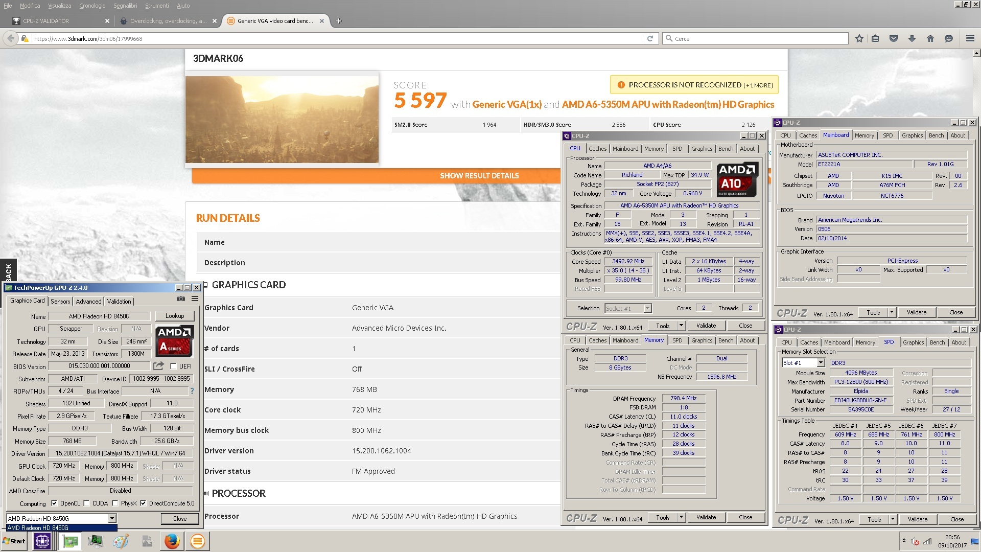Open Tools arrow in CPU-Z Mainboard window
The width and height of the screenshot is (981, 552).
892,312
